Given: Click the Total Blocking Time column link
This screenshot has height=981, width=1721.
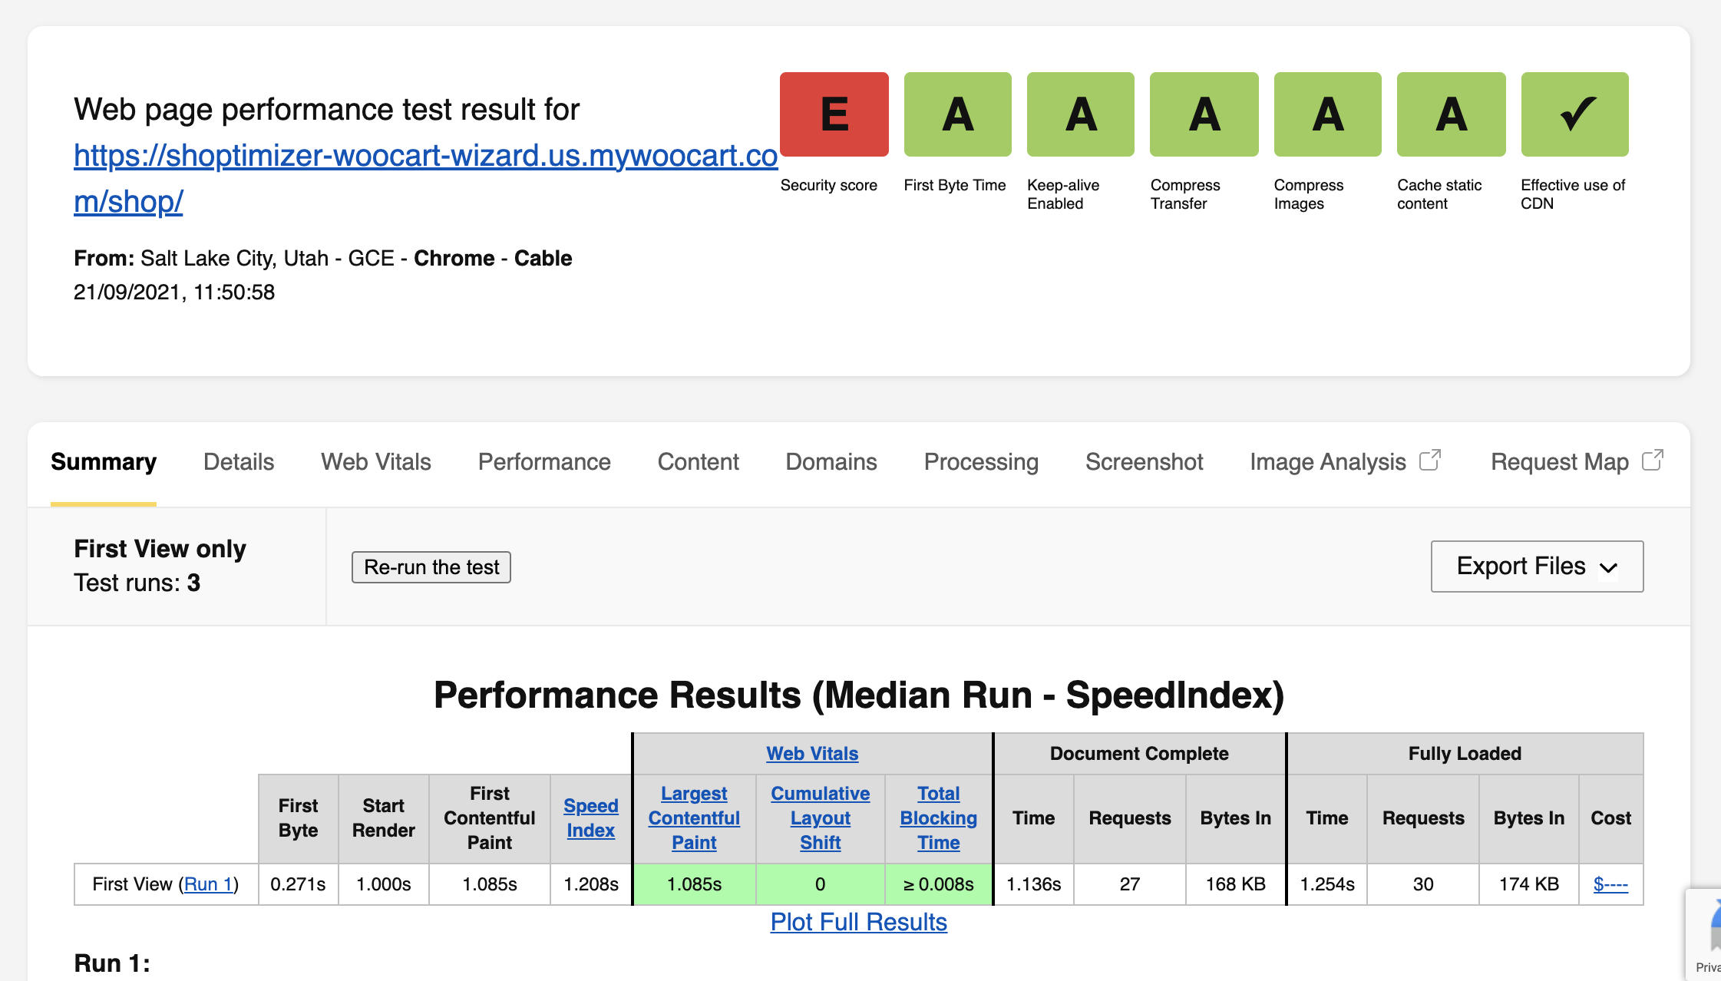Looking at the screenshot, I should [939, 818].
